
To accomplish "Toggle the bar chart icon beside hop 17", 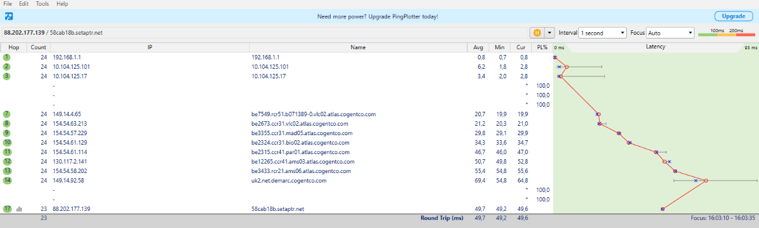I will coord(19,208).
